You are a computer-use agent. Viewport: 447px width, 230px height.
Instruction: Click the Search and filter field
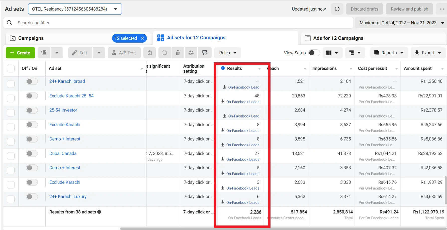click(175, 23)
